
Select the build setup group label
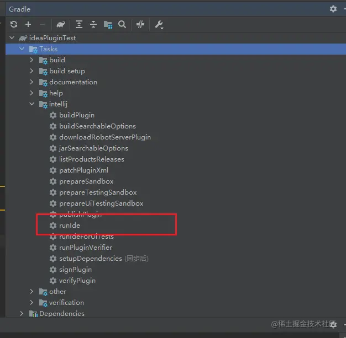tap(67, 71)
